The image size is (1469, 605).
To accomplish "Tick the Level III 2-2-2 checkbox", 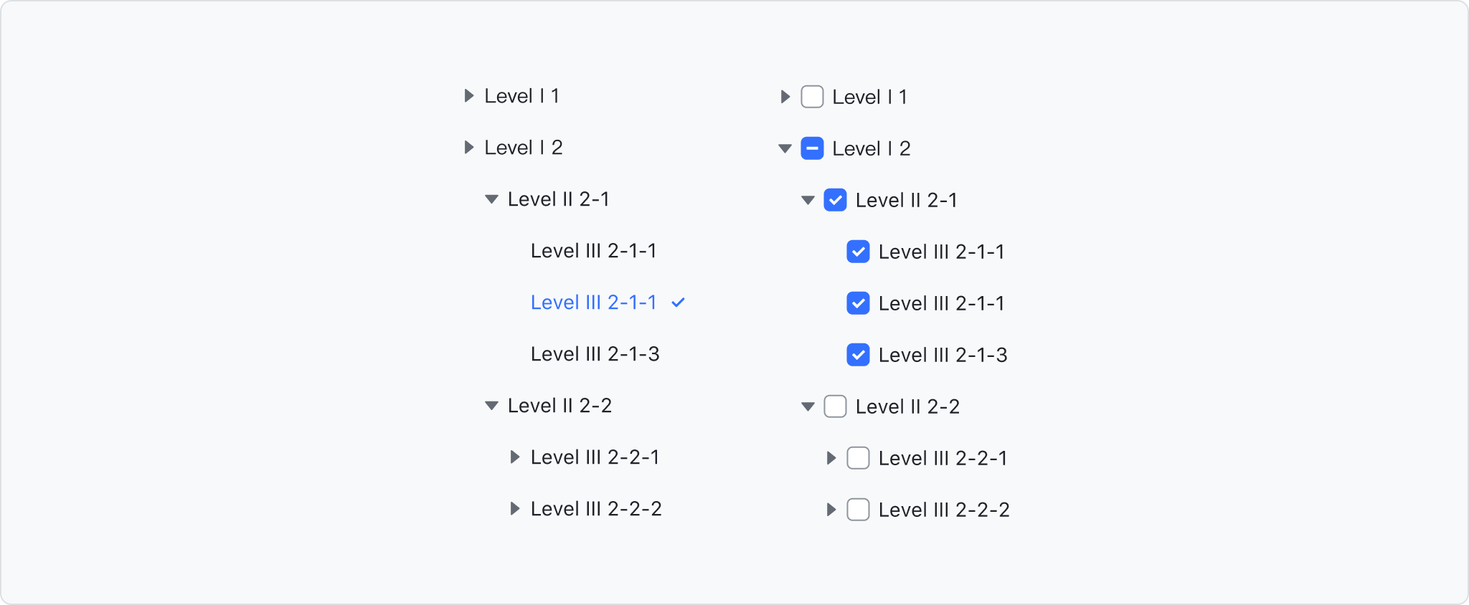I will coord(858,510).
